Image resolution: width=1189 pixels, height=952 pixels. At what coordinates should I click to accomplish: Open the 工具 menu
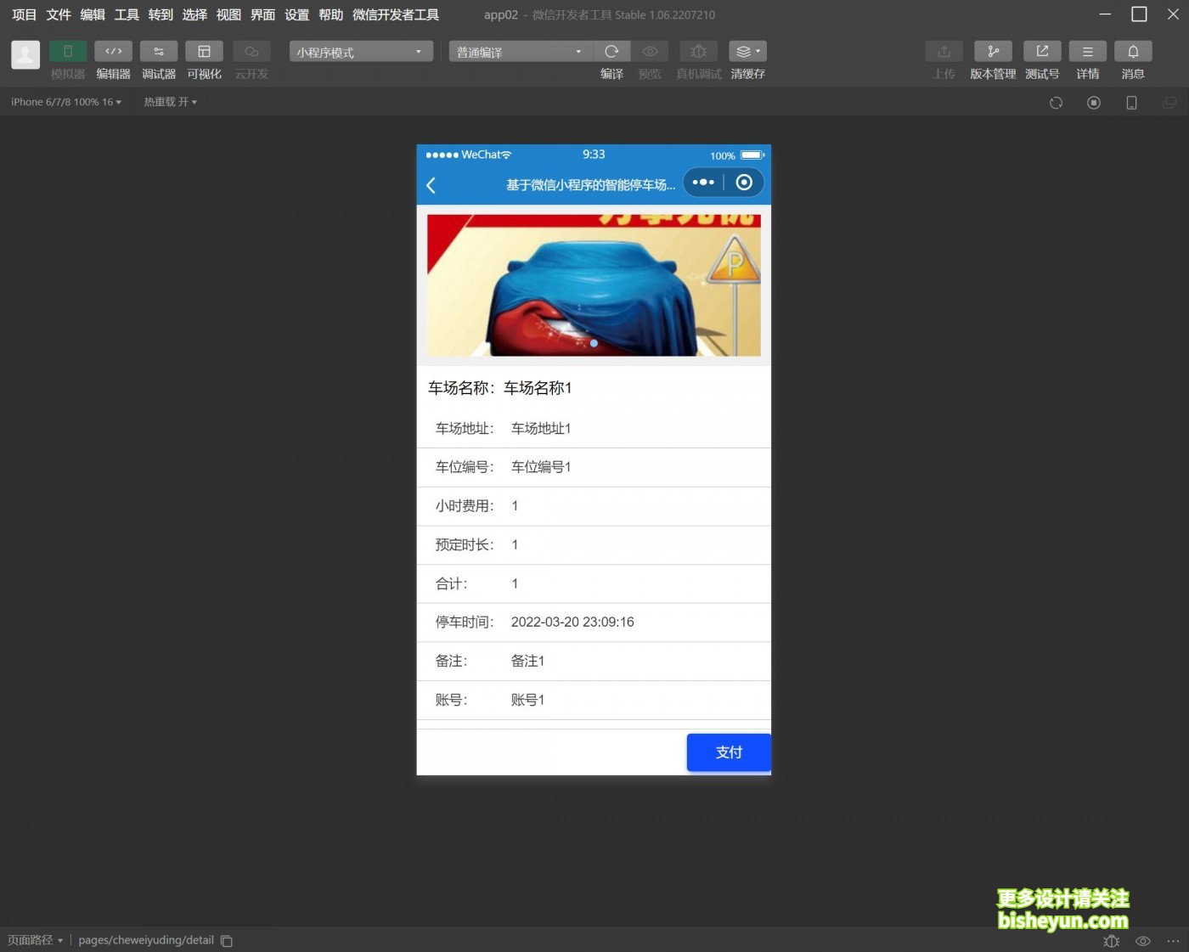(x=127, y=14)
